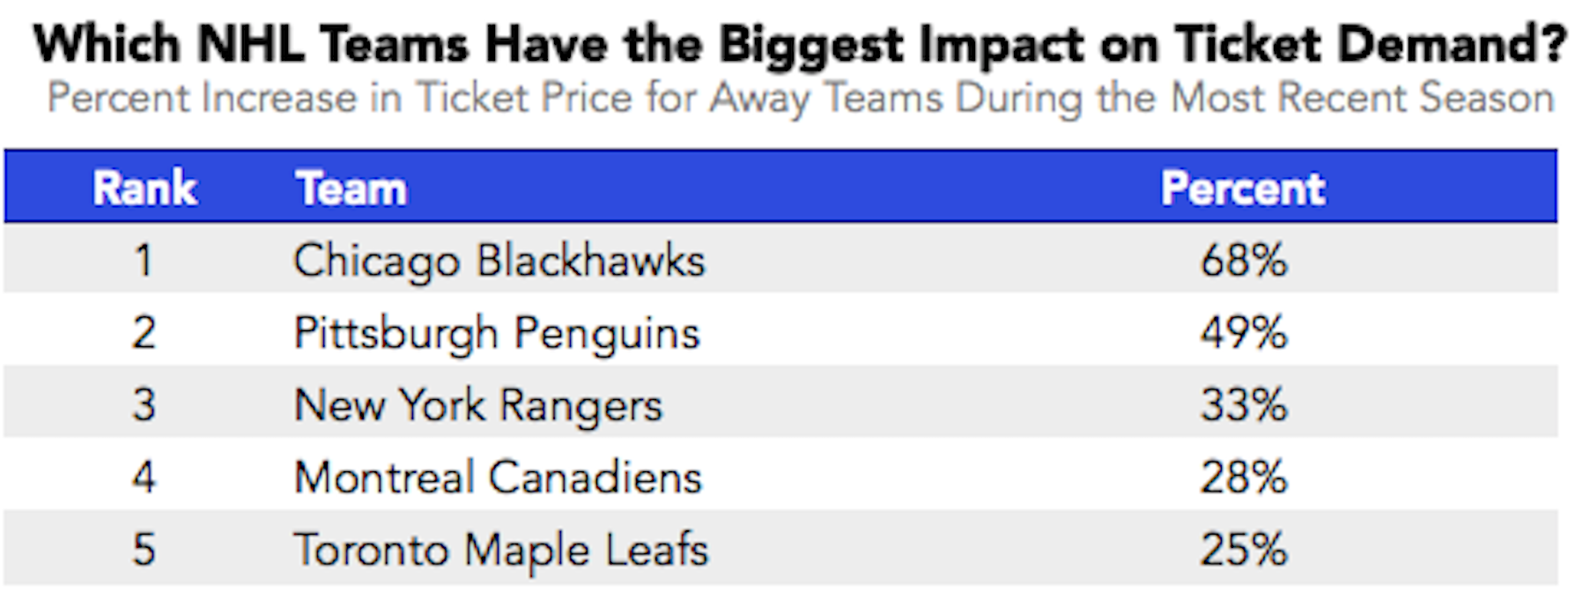Screen dimensions: 1575x606
Task: Click the gray subtitle about percent increase
Action: point(801,98)
